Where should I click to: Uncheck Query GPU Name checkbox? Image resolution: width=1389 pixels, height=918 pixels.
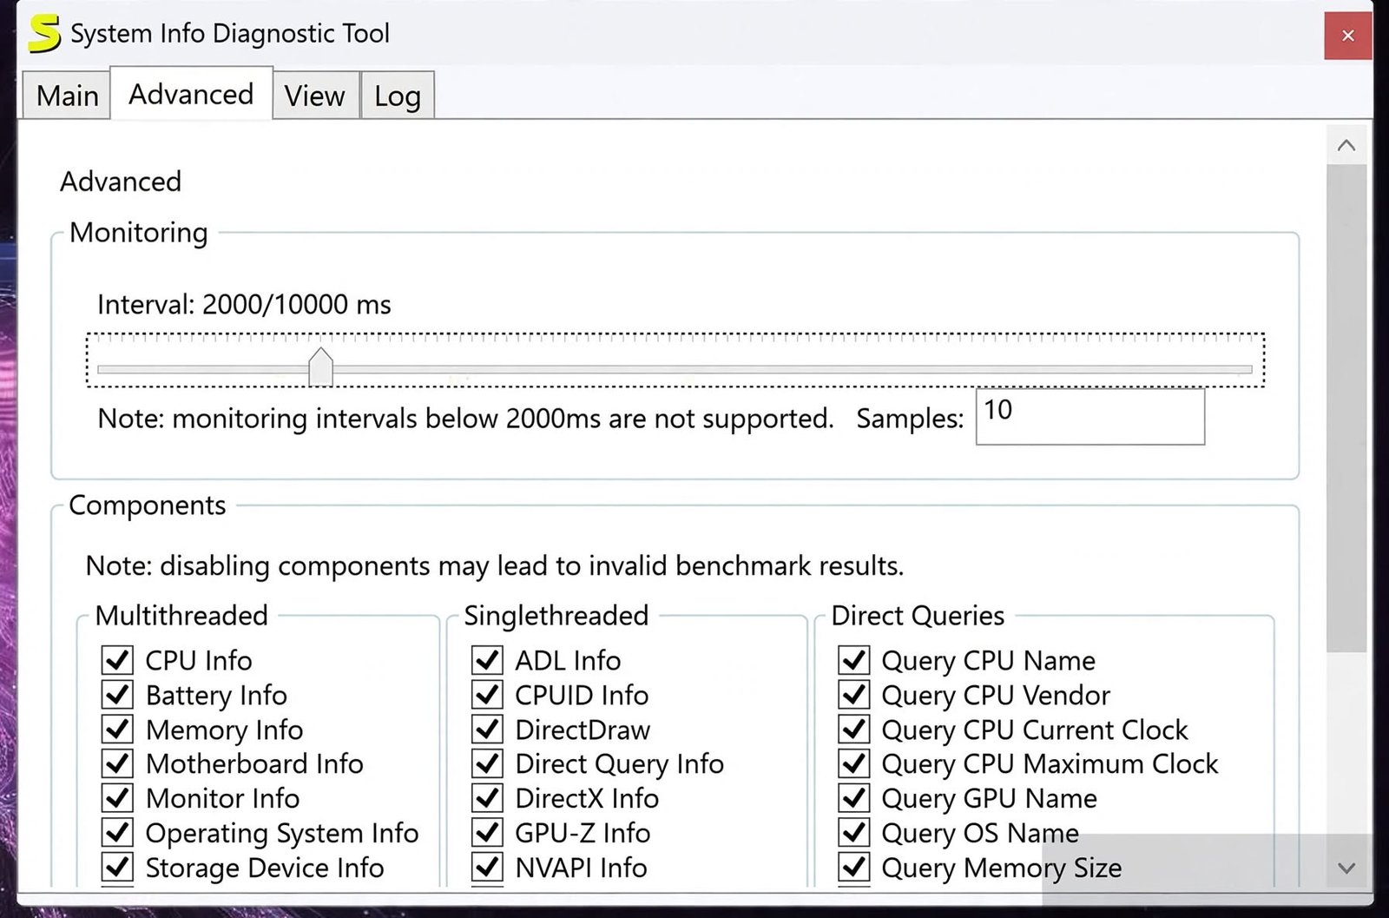854,798
